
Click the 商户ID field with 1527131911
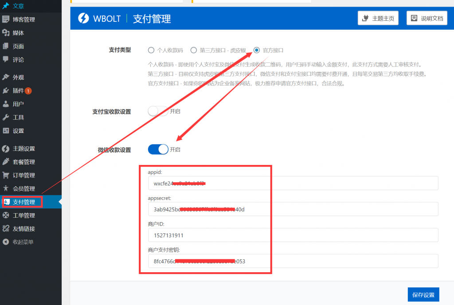293,235
